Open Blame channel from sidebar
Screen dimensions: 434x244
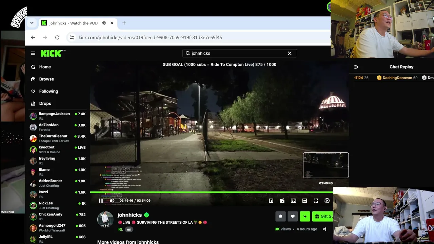tap(58, 172)
